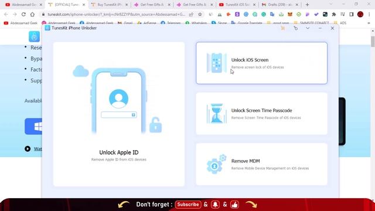Click the keypad phone iOS Screen icon
The image size is (375, 211).
click(216, 63)
